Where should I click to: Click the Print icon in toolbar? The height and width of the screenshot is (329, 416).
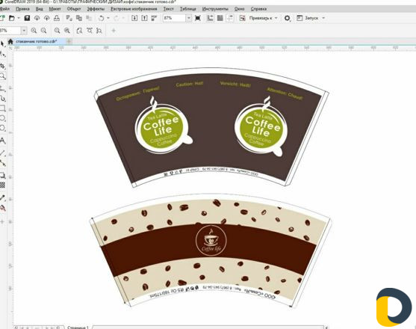(57, 18)
